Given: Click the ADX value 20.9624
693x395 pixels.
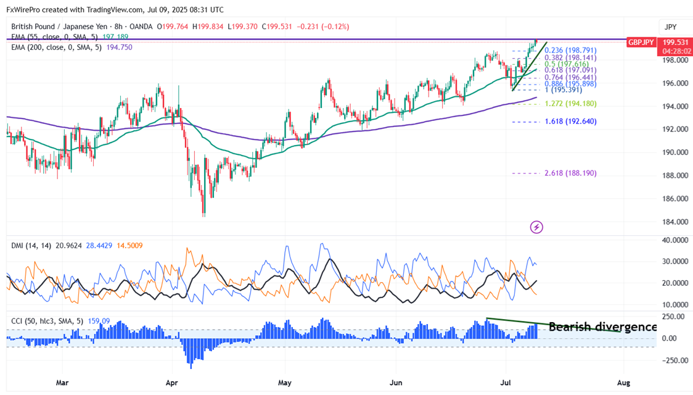Looking at the screenshot, I should click(x=68, y=246).
